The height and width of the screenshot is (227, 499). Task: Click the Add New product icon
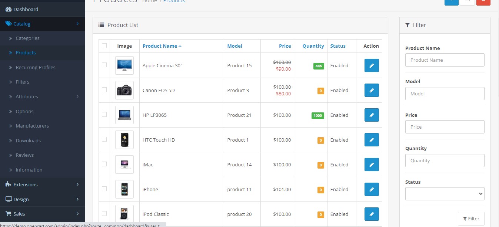451,2
